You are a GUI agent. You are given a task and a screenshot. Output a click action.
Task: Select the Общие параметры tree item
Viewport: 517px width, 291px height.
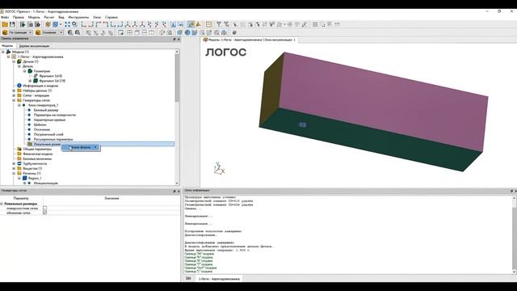click(37, 149)
